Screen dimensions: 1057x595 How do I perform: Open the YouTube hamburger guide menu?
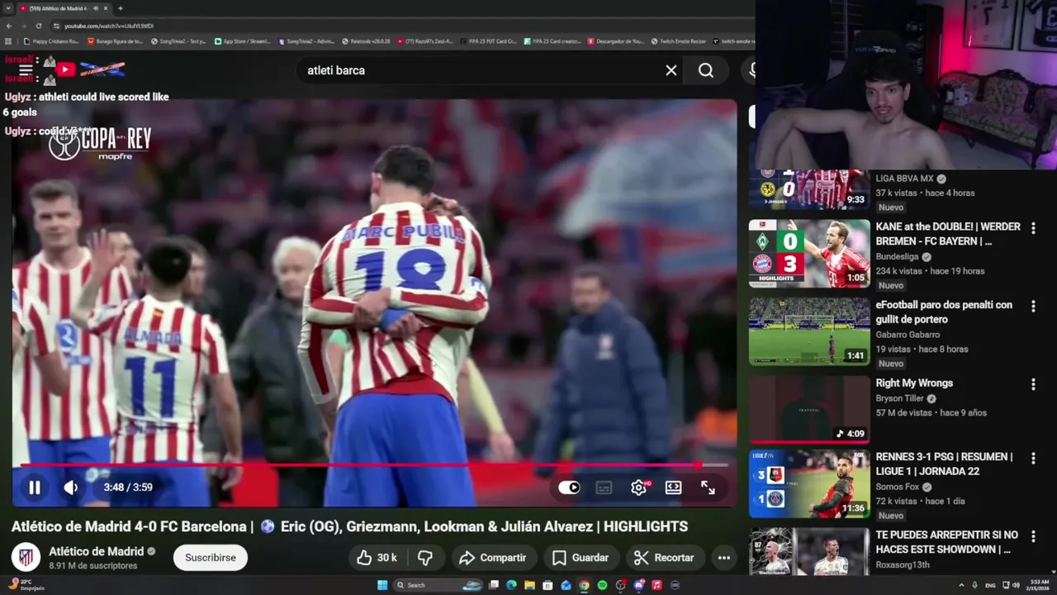pyautogui.click(x=26, y=70)
